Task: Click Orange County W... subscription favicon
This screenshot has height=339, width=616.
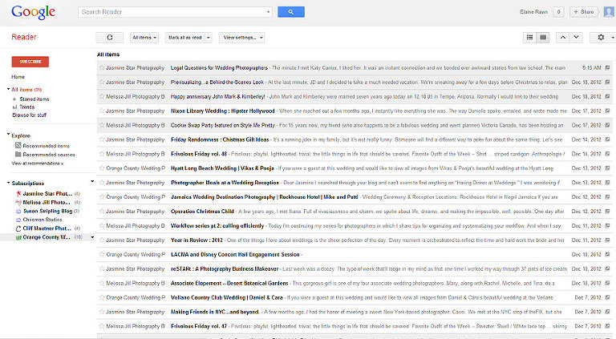Action: 18,237
